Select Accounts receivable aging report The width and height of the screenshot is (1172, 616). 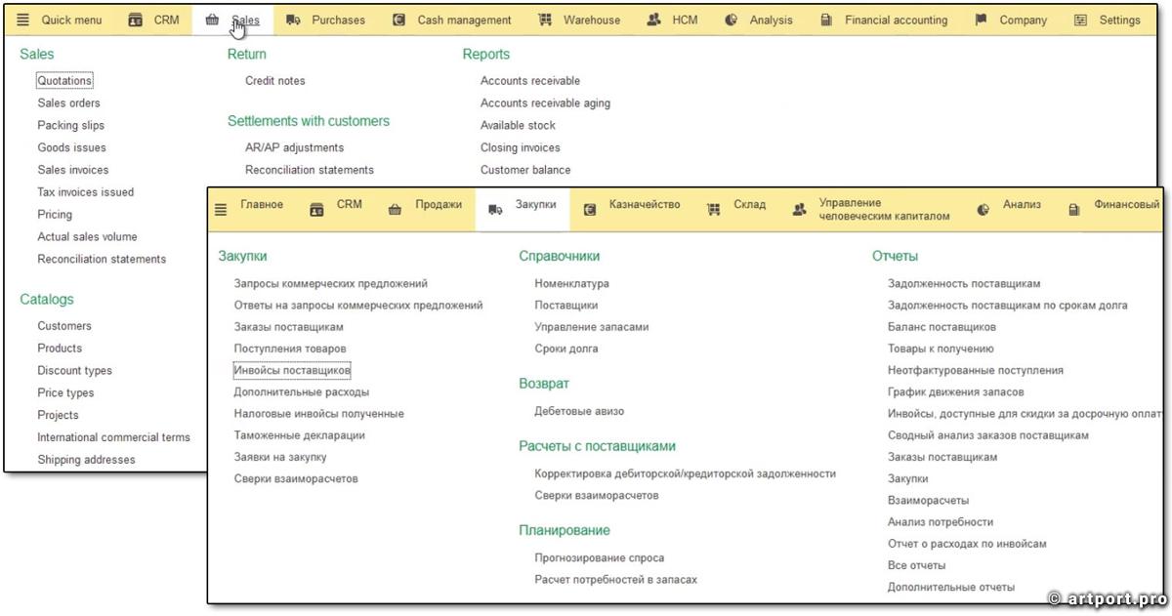[x=545, y=103]
